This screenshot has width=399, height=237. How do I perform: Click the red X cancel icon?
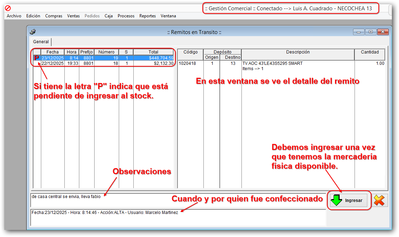[x=379, y=200]
